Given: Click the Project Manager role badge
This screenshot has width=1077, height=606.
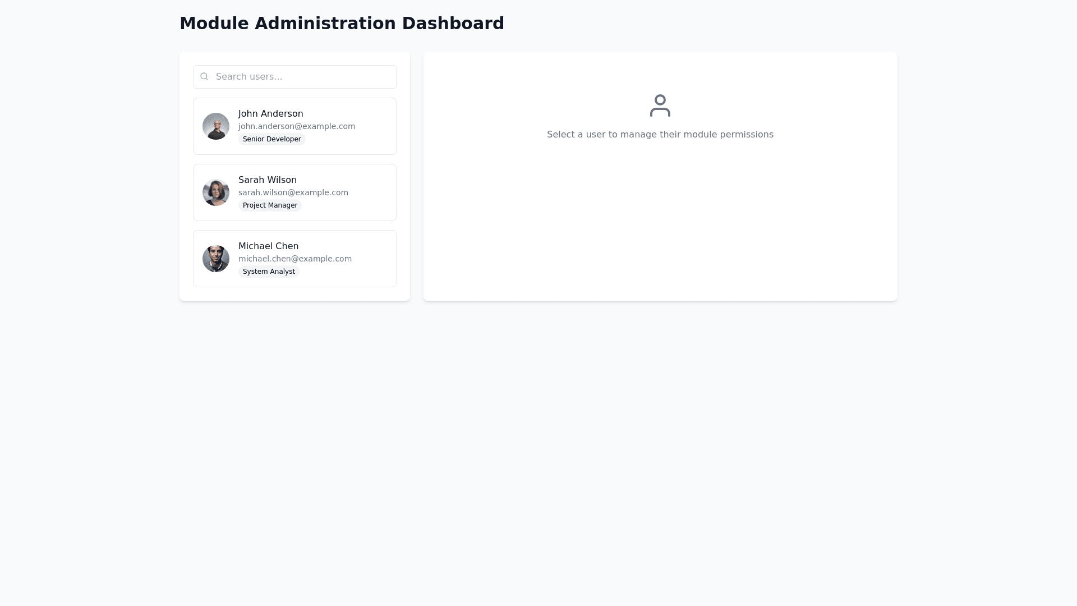Looking at the screenshot, I should click(270, 205).
